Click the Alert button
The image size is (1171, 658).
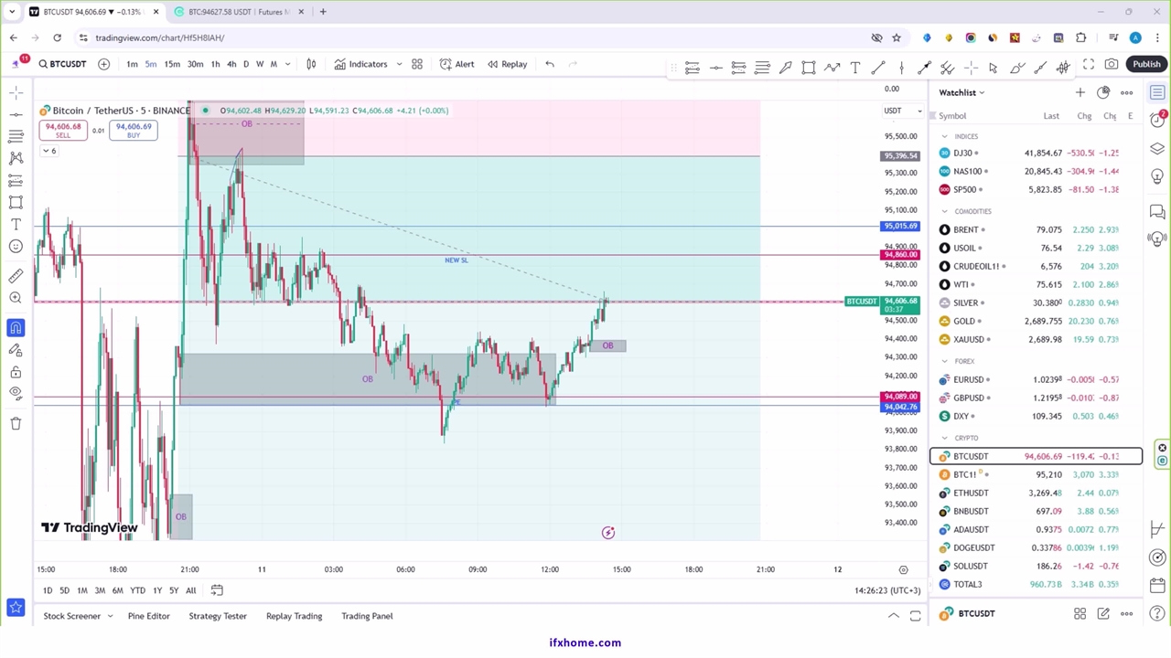[x=457, y=64]
